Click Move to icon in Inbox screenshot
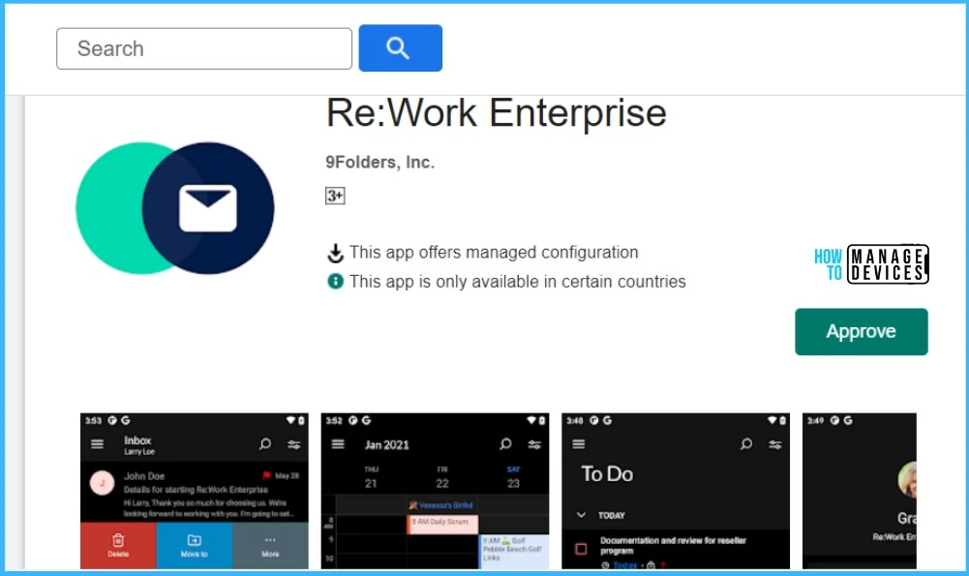The width and height of the screenshot is (969, 576). coord(194,540)
